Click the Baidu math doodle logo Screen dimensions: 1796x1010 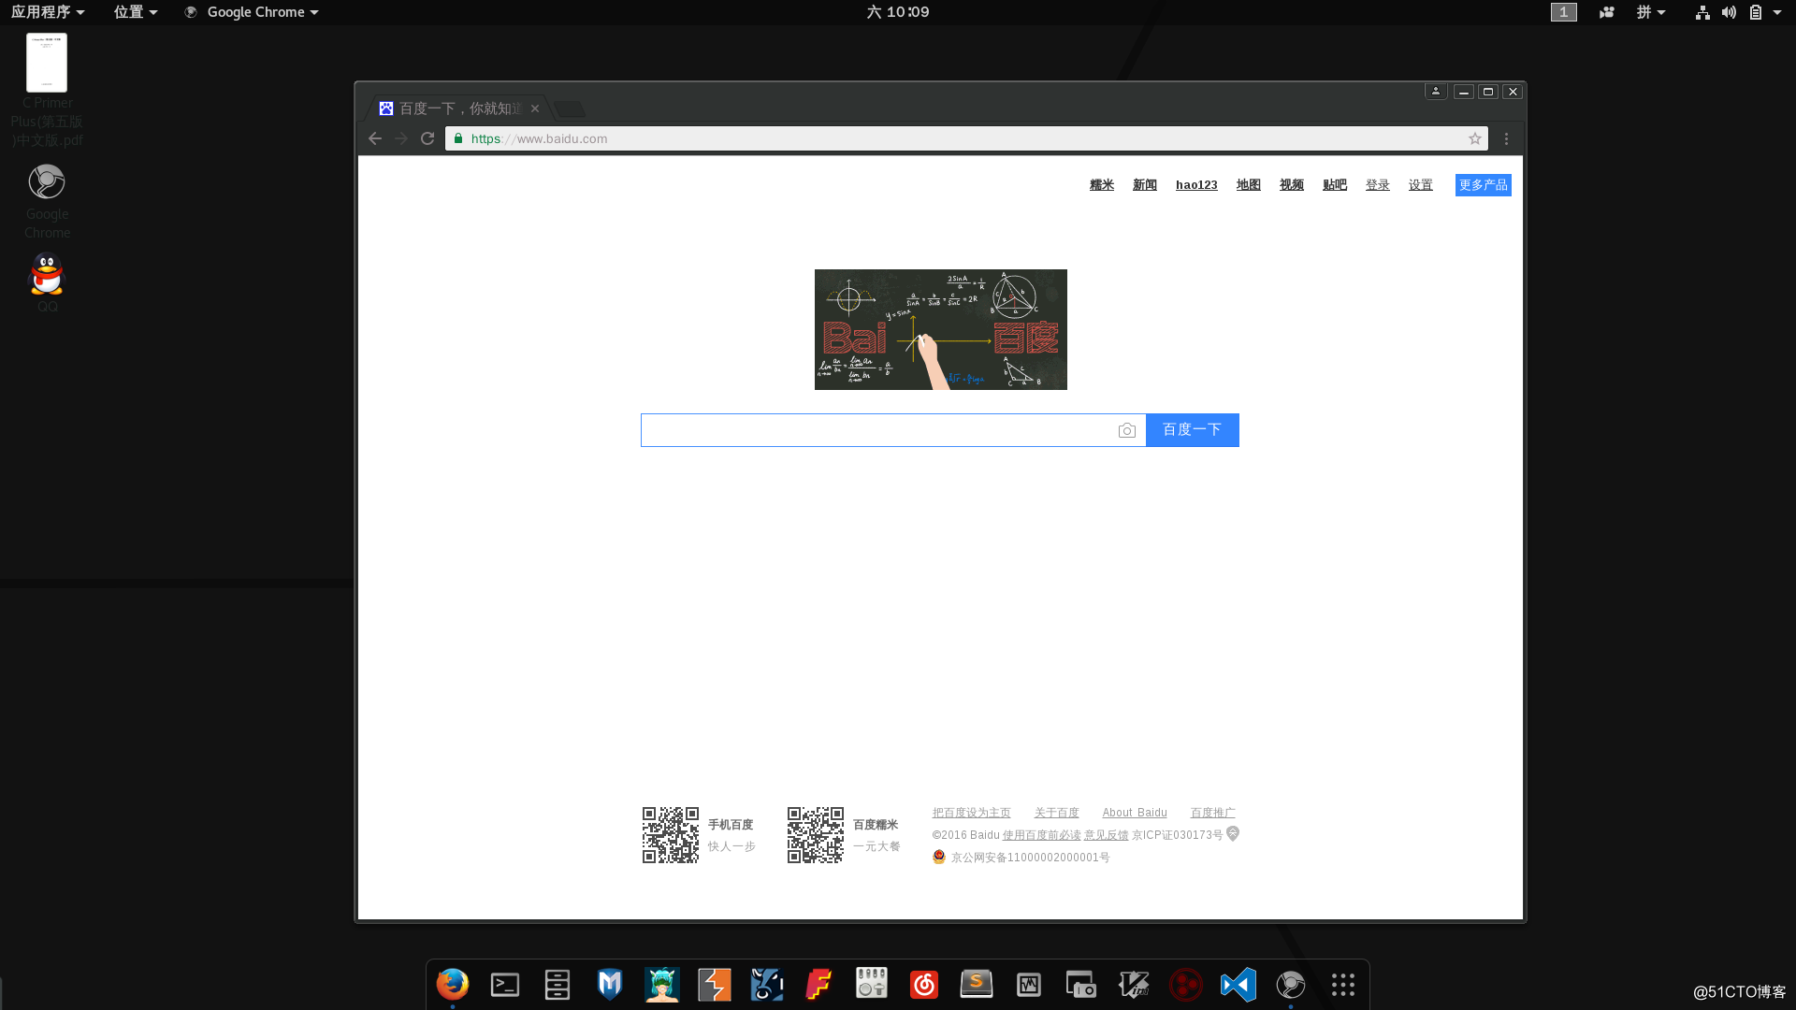pos(941,330)
